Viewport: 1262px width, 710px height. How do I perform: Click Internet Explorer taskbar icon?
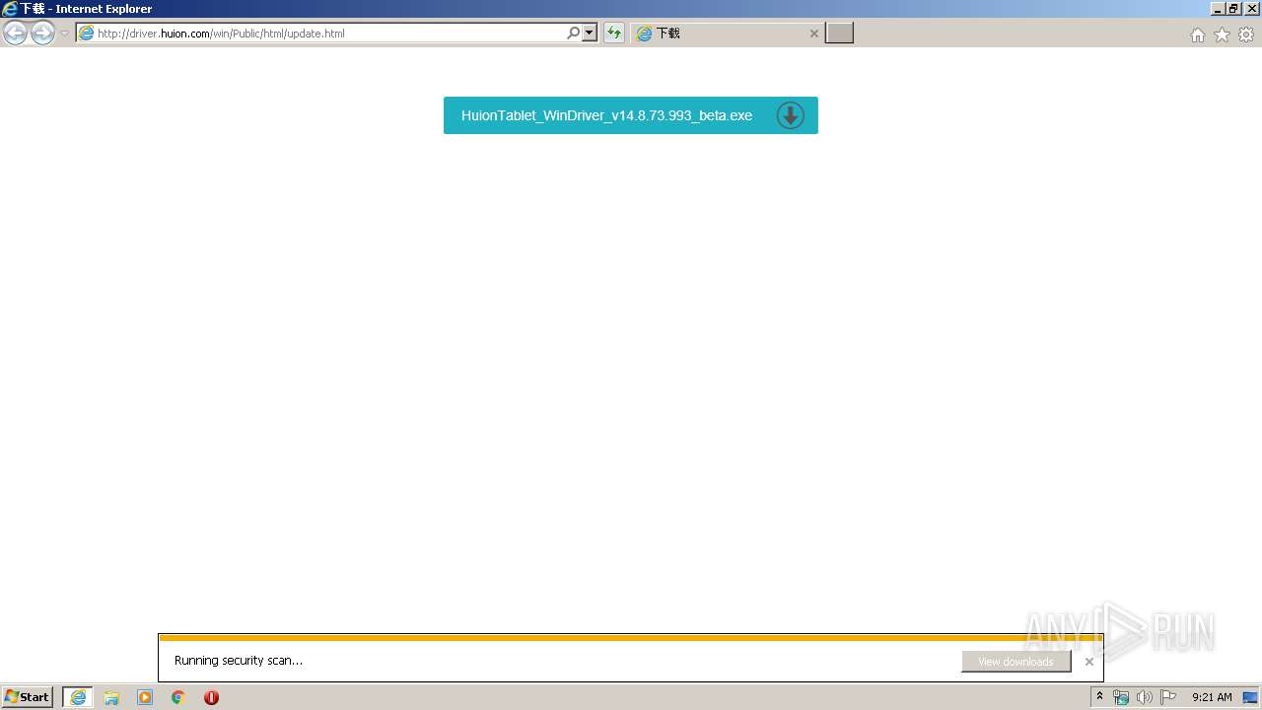click(x=78, y=697)
